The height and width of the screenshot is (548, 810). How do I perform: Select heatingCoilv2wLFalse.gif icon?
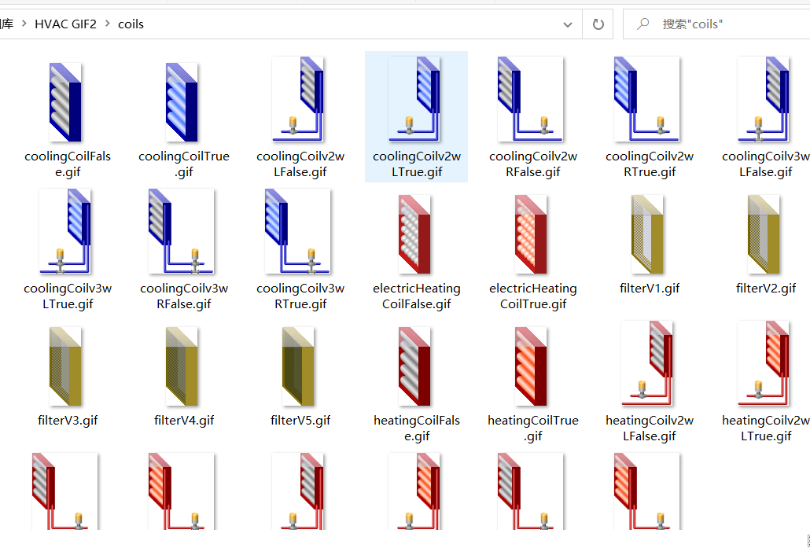pos(646,363)
